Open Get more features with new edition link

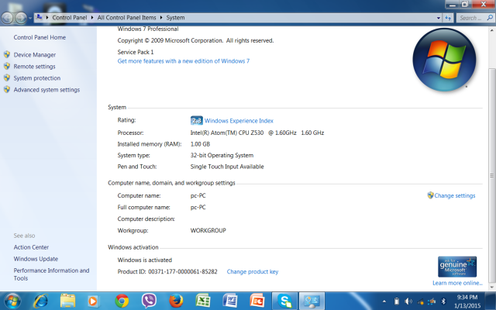pyautogui.click(x=184, y=61)
